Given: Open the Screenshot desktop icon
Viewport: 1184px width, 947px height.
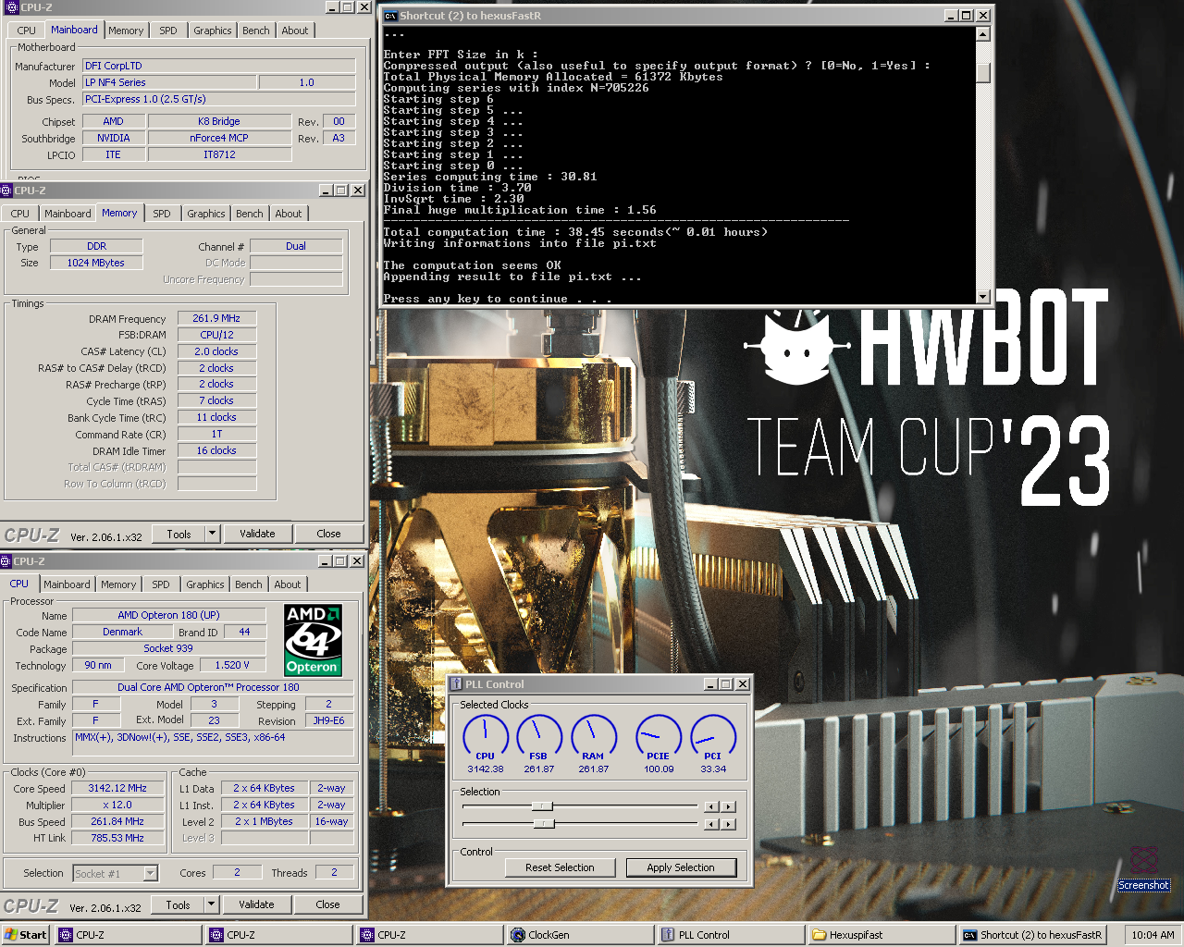Looking at the screenshot, I should point(1143,867).
